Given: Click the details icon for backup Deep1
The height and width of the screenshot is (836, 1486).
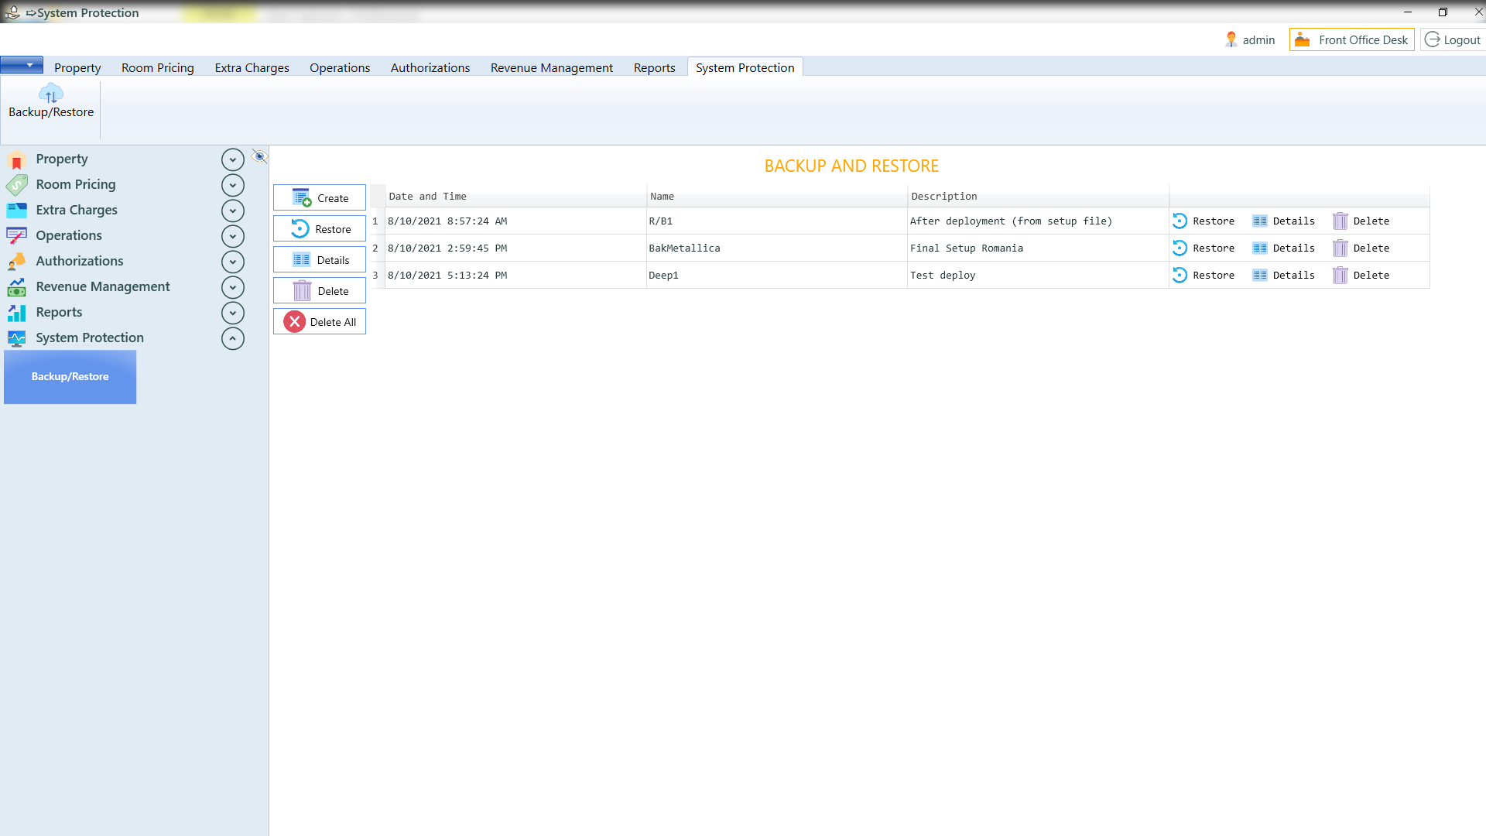Looking at the screenshot, I should click(x=1260, y=275).
